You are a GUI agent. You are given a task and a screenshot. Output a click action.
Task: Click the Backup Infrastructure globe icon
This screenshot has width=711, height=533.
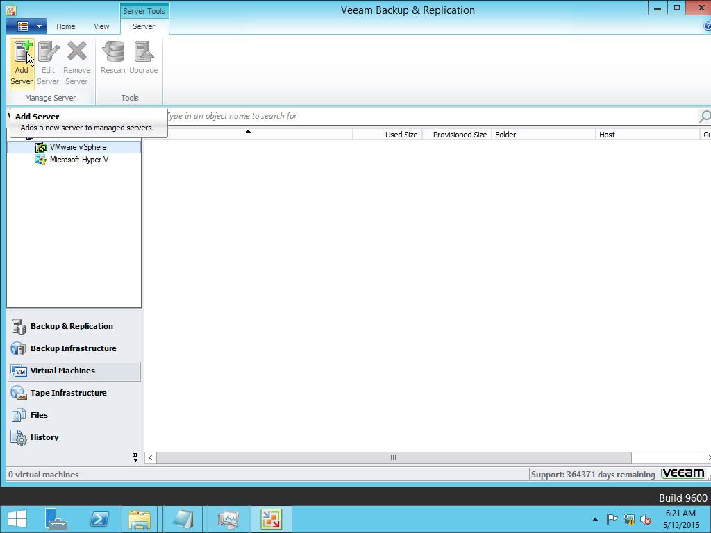[19, 348]
